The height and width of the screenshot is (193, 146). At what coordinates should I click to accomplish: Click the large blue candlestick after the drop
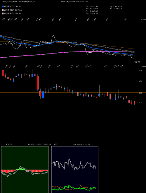pyautogui.click(x=43, y=95)
